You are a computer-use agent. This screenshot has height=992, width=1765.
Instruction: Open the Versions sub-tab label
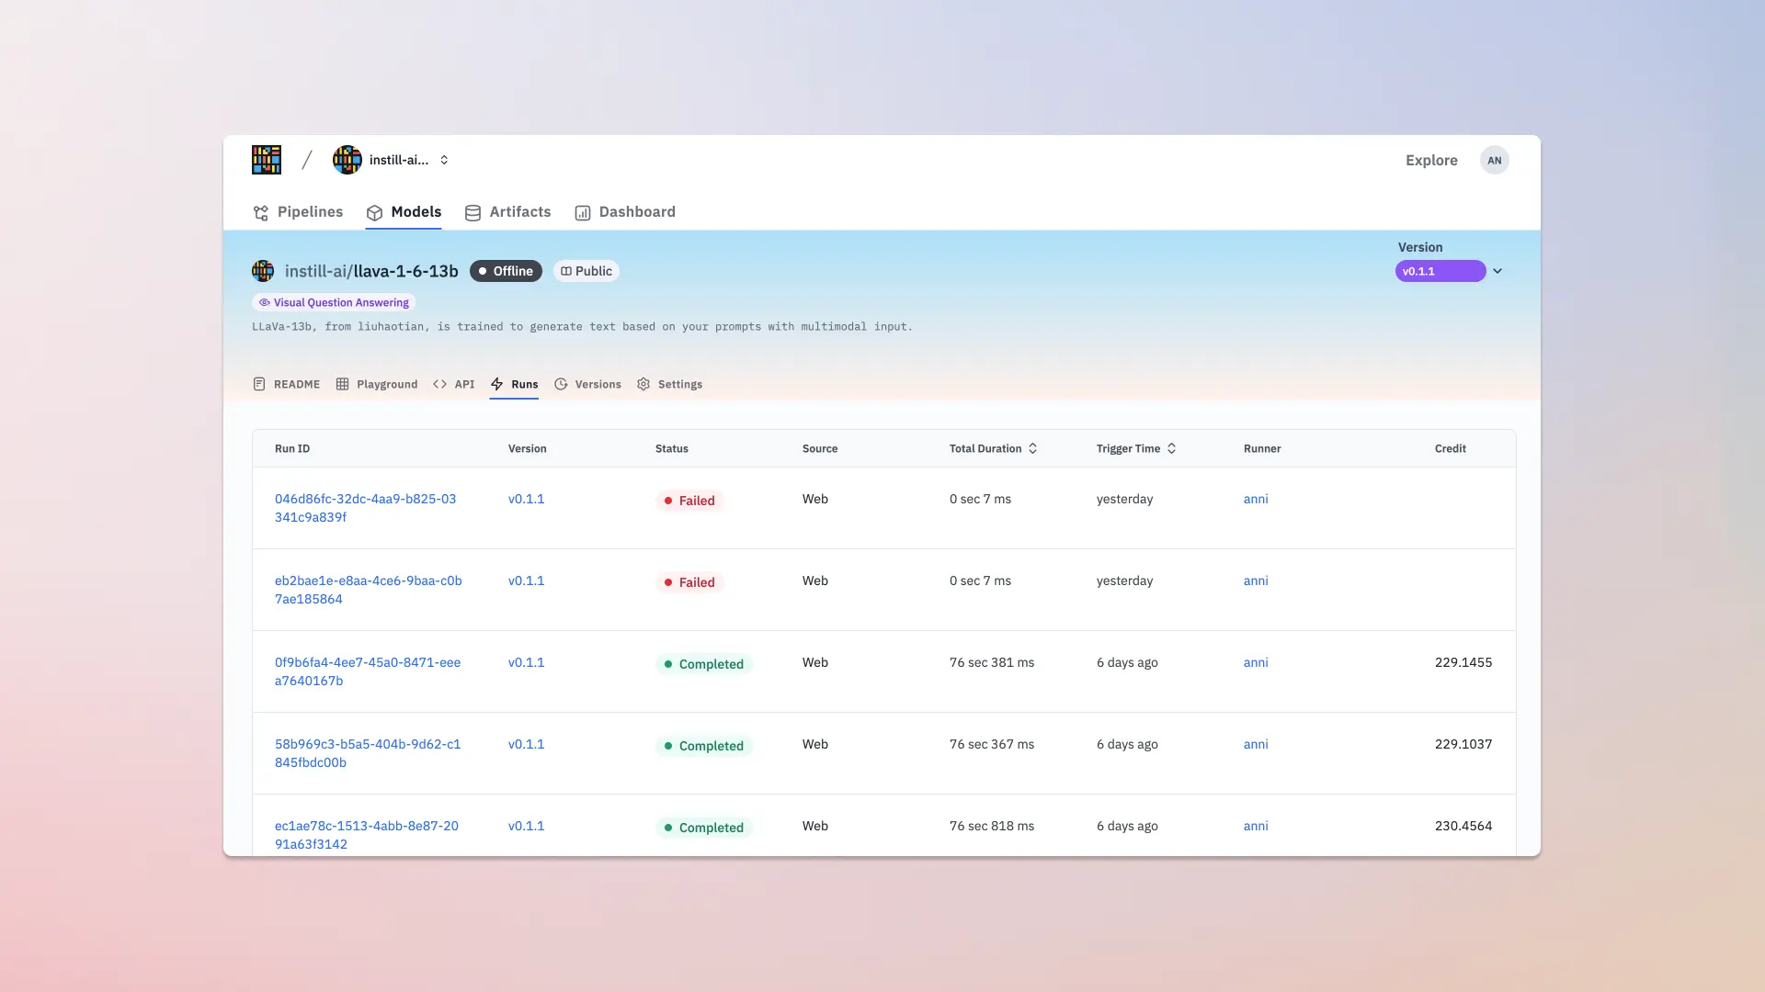pos(598,384)
